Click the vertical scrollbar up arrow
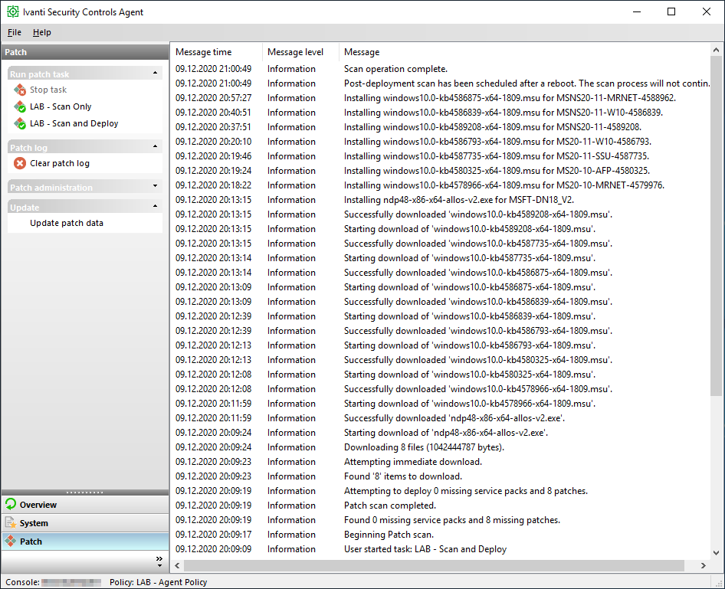Viewport: 725px width, 589px height. click(716, 50)
